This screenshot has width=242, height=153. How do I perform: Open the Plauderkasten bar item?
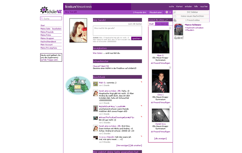pos(156,12)
